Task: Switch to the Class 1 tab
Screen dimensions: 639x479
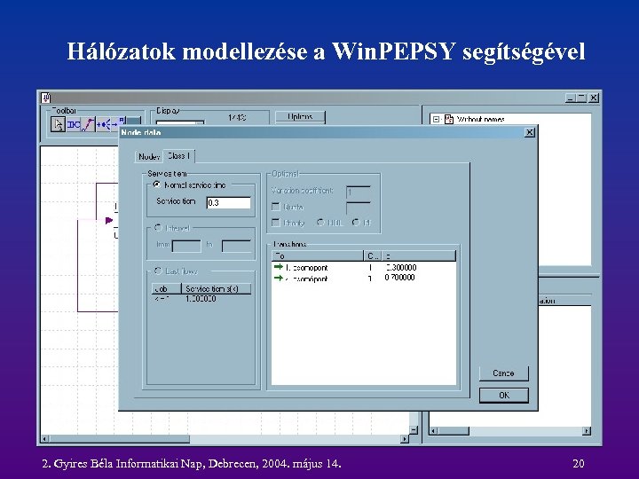Action: pos(178,155)
